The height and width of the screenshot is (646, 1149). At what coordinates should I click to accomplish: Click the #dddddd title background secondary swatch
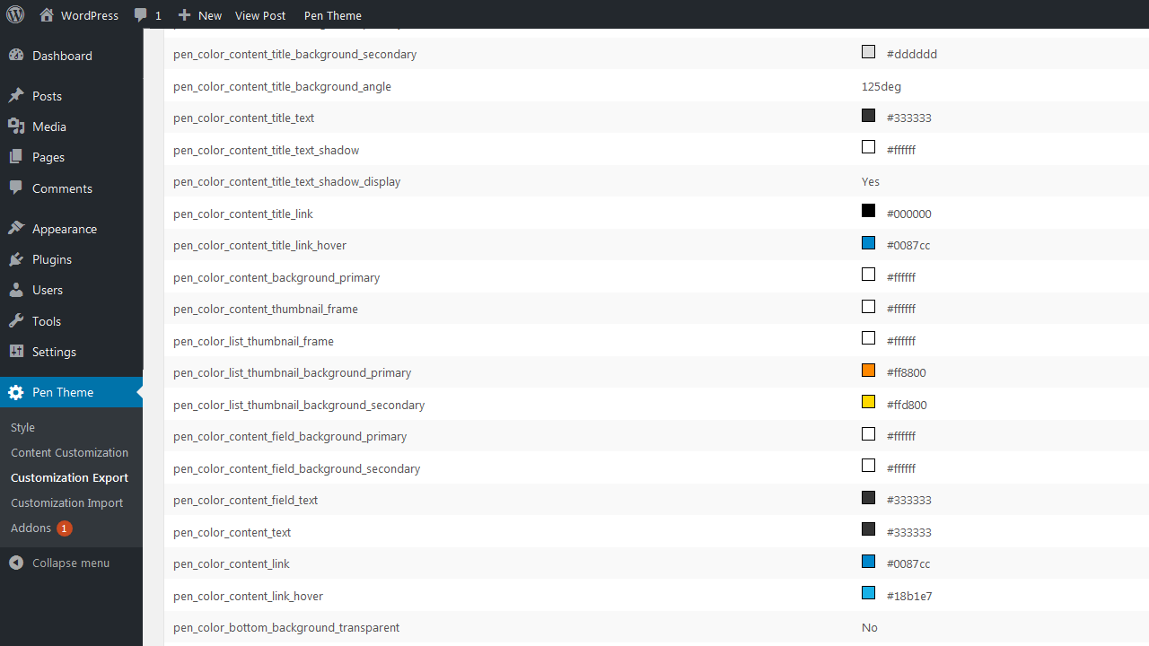[x=868, y=52]
